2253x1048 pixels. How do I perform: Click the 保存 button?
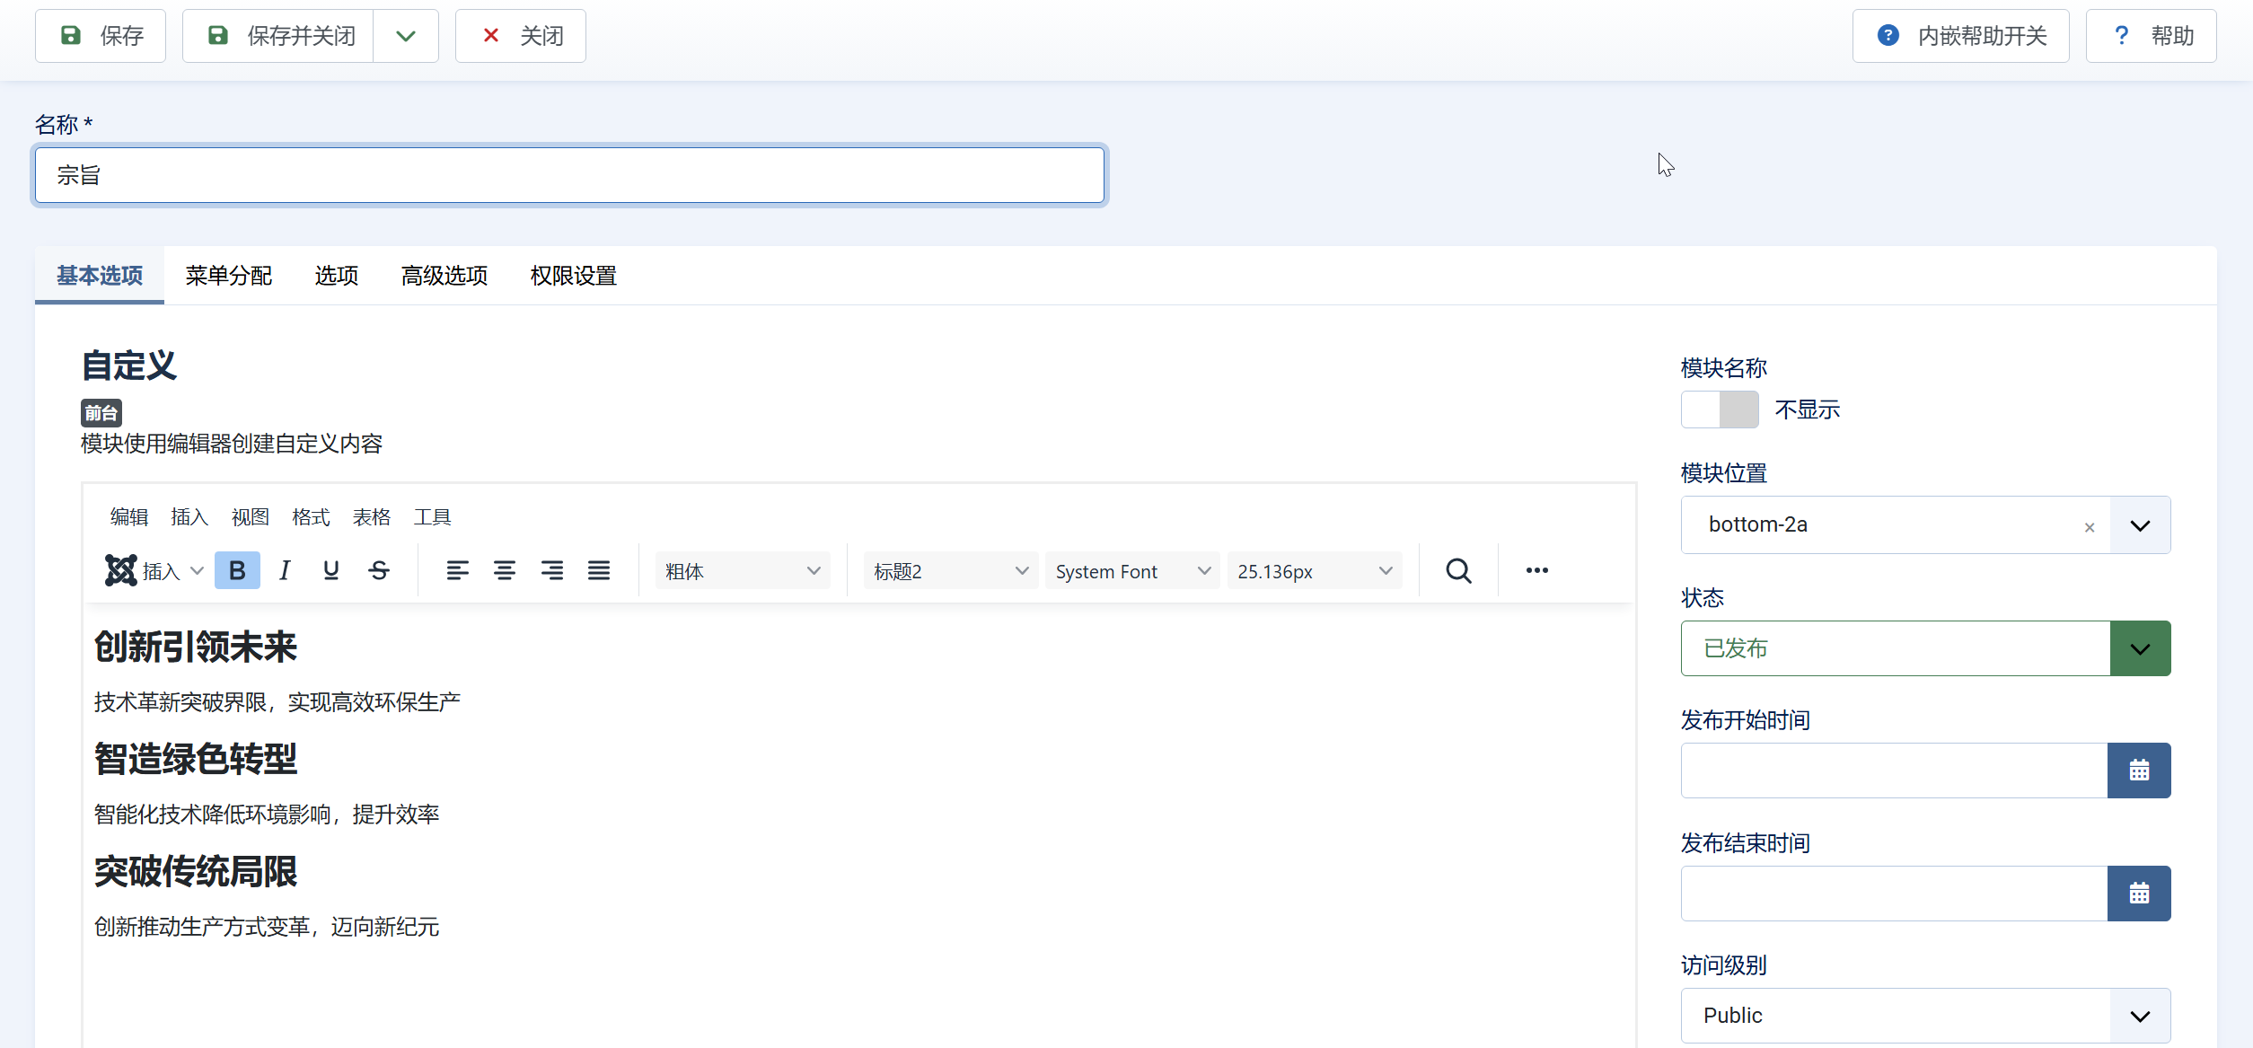tap(101, 36)
